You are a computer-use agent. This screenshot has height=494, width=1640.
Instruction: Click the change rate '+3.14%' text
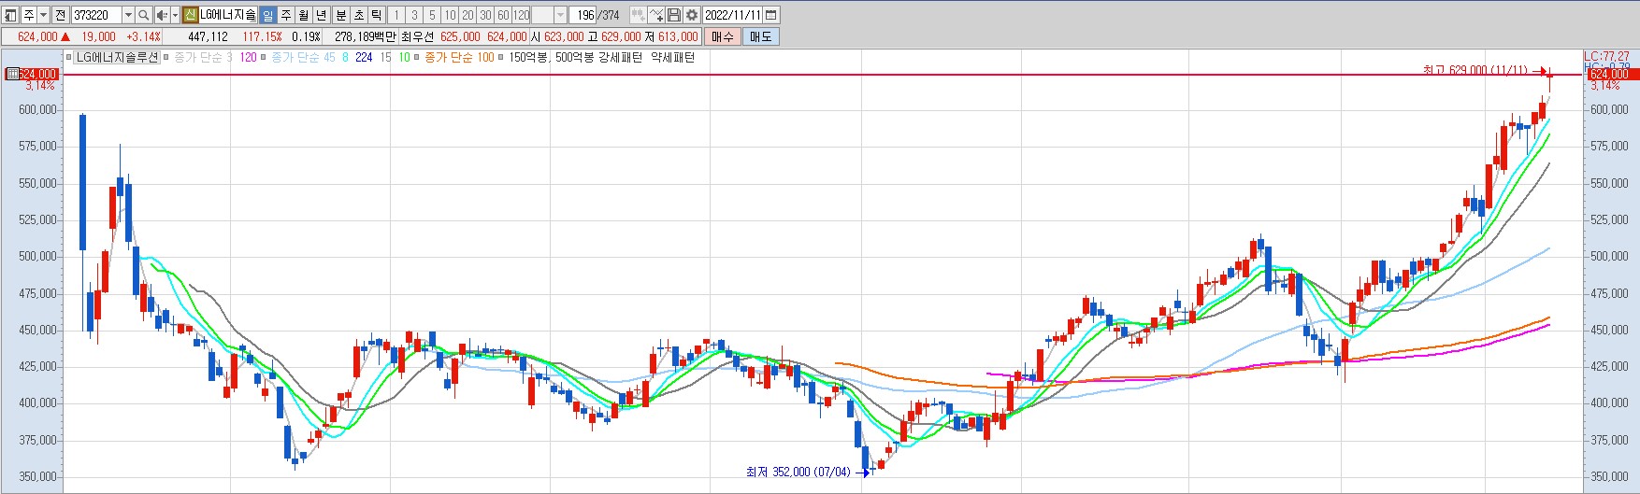click(x=143, y=36)
